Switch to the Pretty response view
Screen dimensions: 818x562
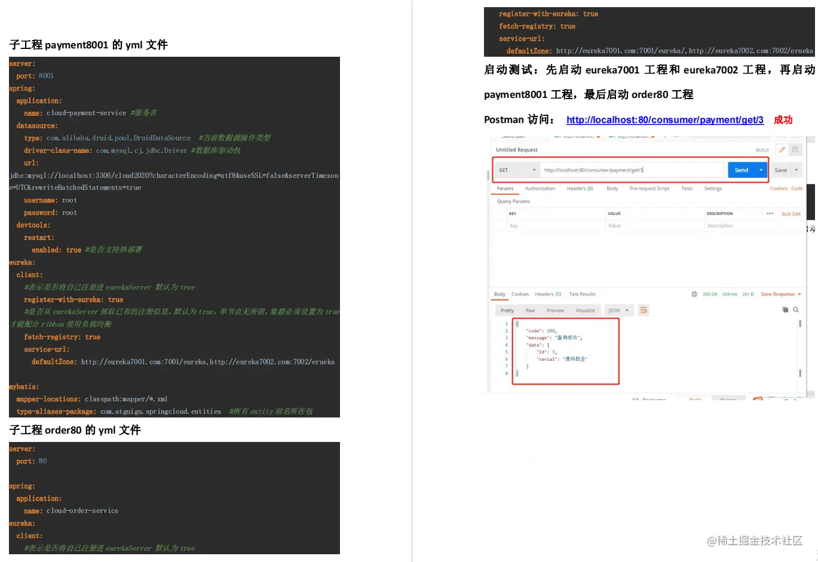point(507,310)
